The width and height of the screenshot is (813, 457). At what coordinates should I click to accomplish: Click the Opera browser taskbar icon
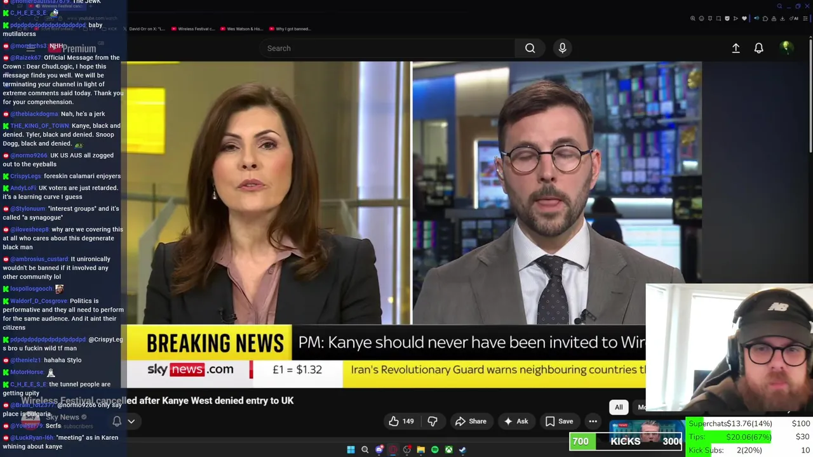tap(393, 449)
